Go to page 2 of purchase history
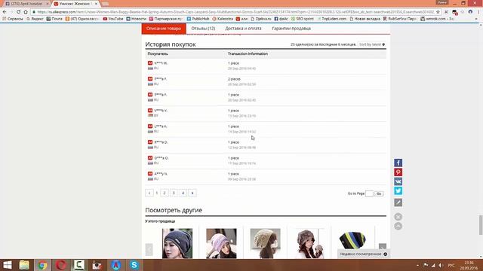The image size is (483, 271). 165,193
